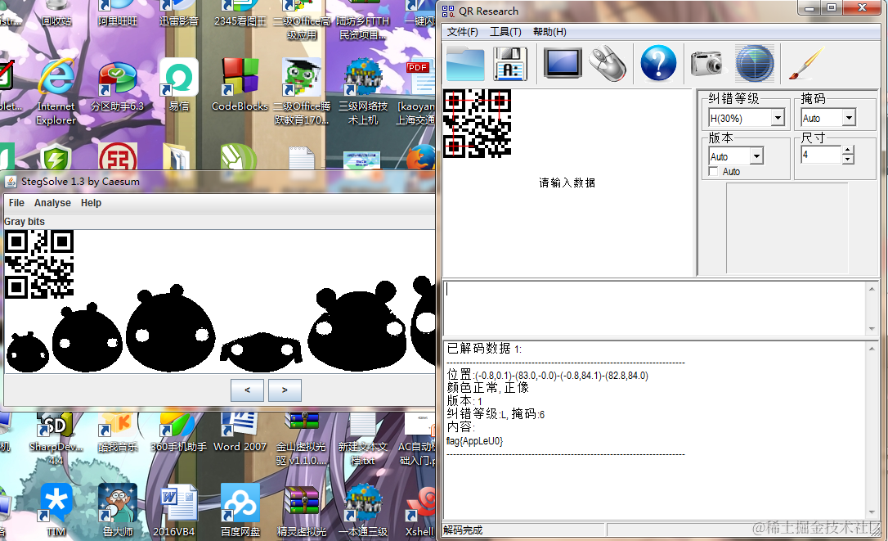Open 一本通三级 desktop shortcut
The height and width of the screenshot is (541, 888).
[x=363, y=510]
